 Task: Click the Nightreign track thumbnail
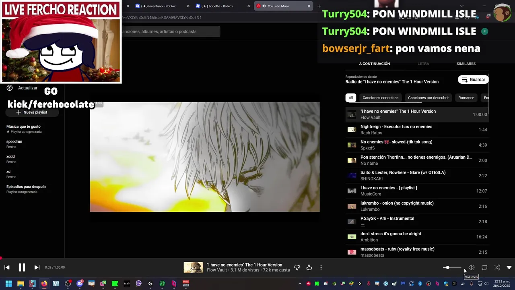[352, 130]
